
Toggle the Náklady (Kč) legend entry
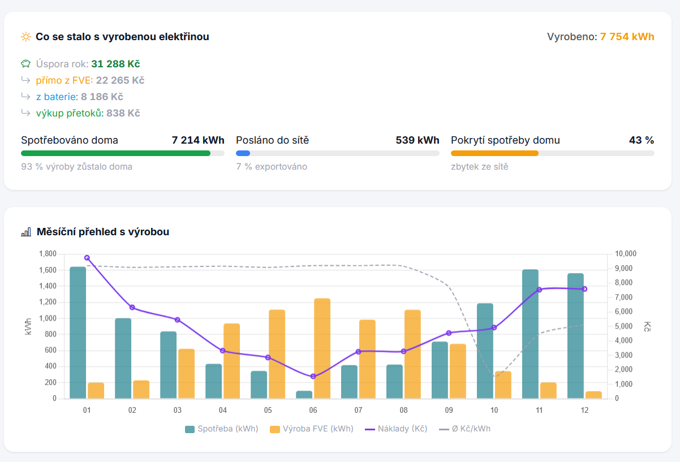396,429
